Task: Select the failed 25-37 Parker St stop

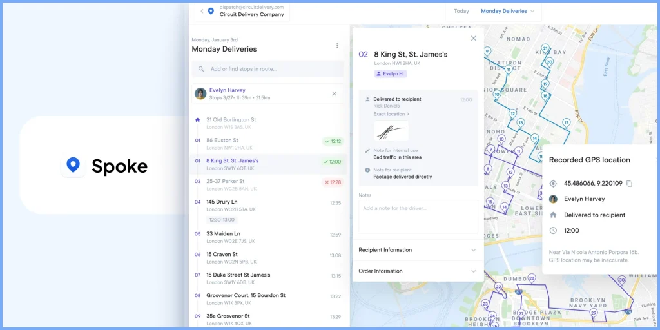Action: (225, 182)
